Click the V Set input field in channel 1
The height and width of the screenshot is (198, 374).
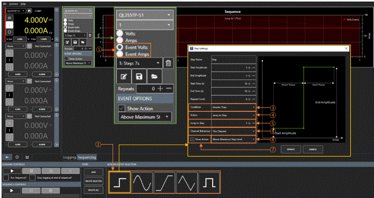(20, 39)
